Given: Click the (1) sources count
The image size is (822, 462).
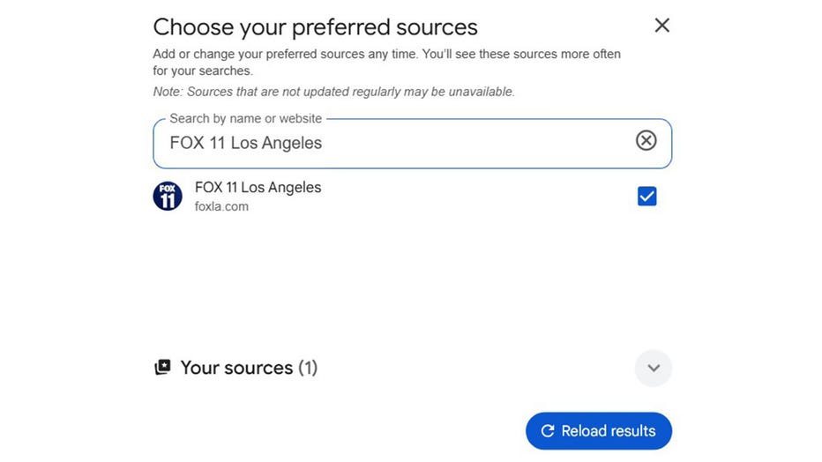Looking at the screenshot, I should 308,368.
